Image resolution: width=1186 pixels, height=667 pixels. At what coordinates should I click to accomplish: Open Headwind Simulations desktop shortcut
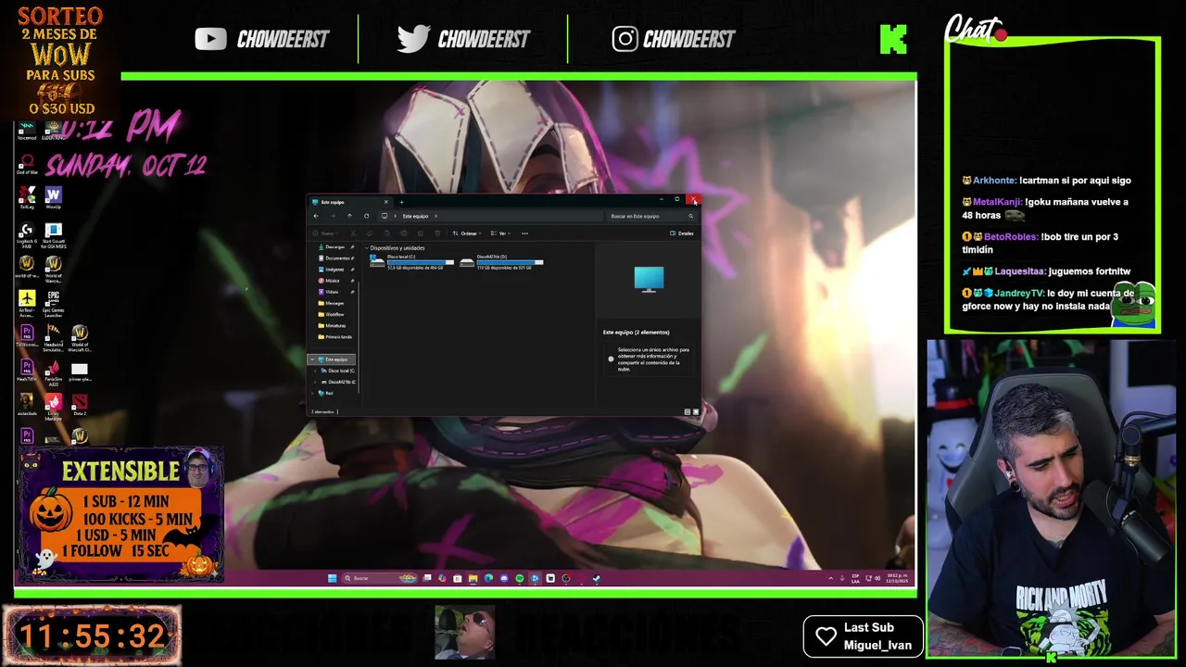coord(53,337)
